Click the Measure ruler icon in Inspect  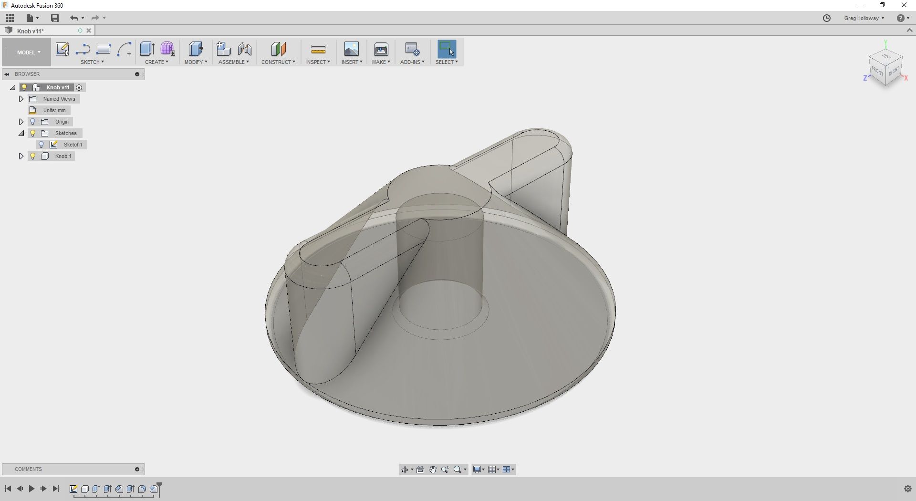[x=318, y=50]
